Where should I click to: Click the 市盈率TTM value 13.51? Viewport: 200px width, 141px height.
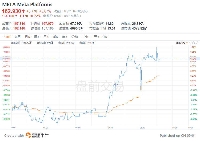[x=111, y=28]
